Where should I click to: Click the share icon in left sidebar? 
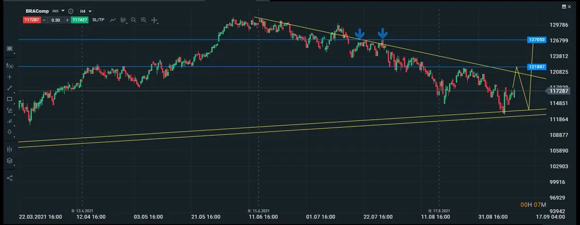click(10, 178)
